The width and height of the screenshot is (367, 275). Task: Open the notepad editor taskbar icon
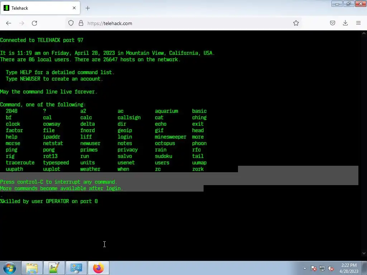[x=54, y=268]
